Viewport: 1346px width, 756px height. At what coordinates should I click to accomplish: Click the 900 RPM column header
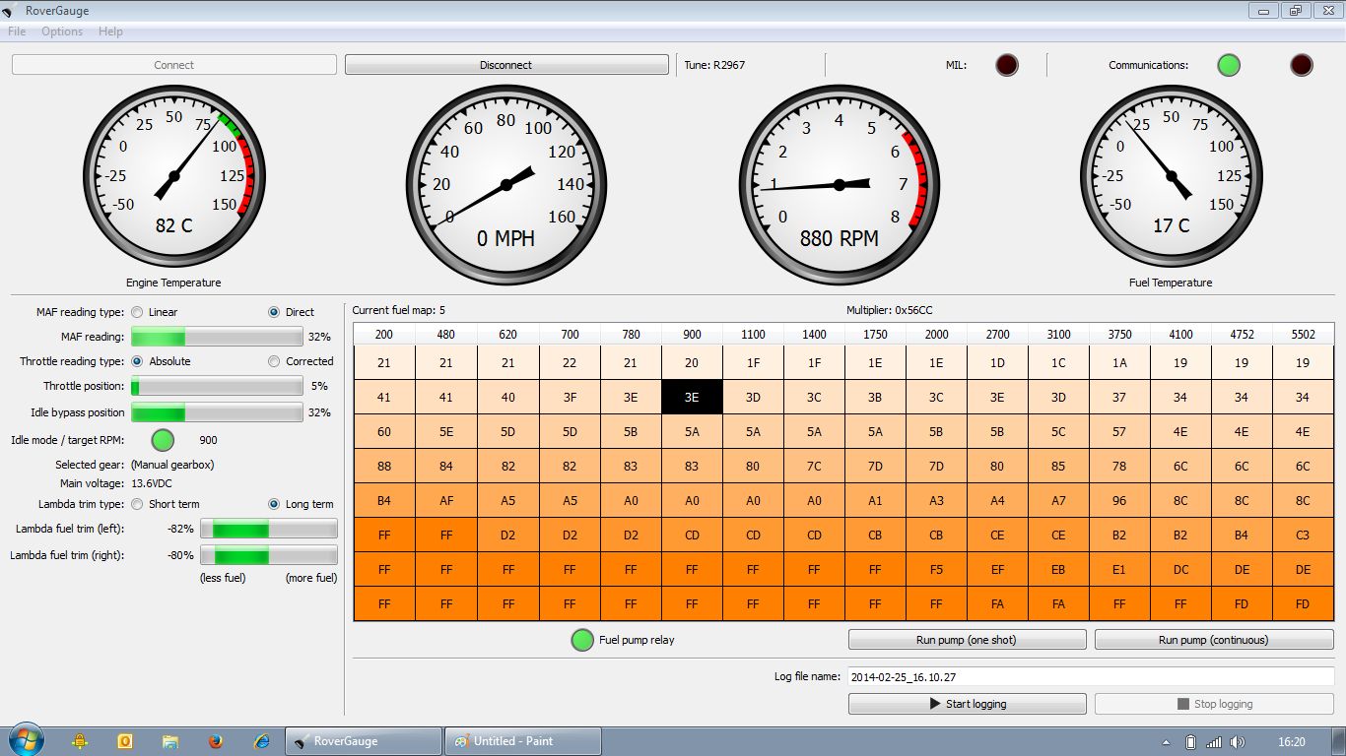point(692,334)
